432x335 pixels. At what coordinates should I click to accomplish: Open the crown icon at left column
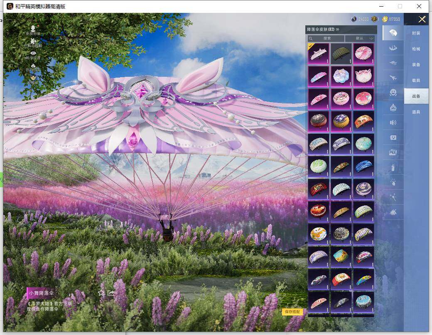pyautogui.click(x=33, y=78)
